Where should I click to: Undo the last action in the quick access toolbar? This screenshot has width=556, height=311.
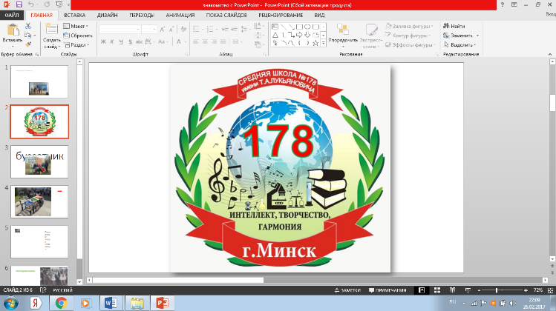coord(31,4)
